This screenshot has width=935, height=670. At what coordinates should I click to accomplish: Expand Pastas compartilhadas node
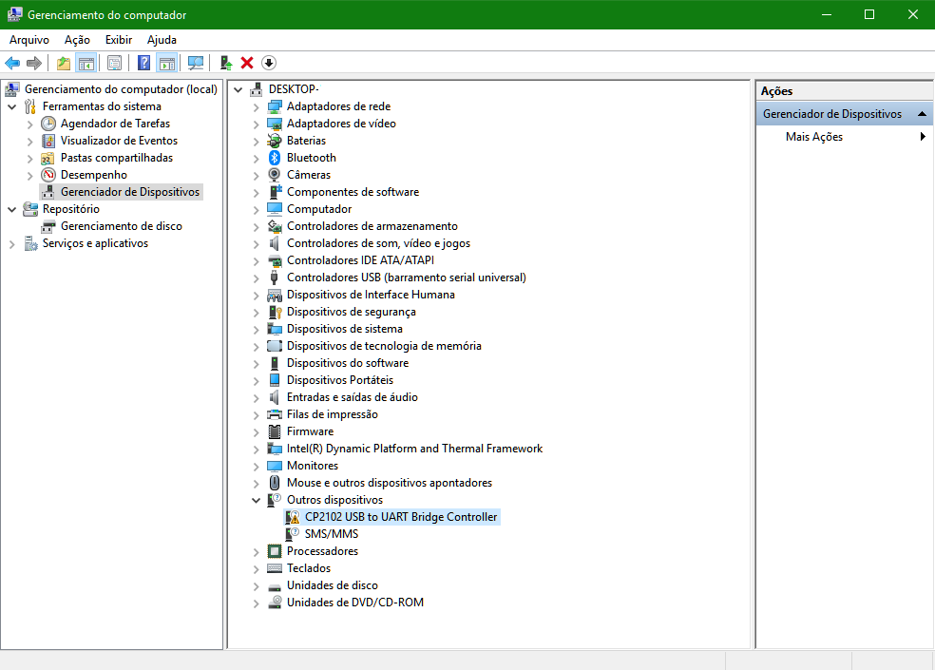click(x=29, y=159)
